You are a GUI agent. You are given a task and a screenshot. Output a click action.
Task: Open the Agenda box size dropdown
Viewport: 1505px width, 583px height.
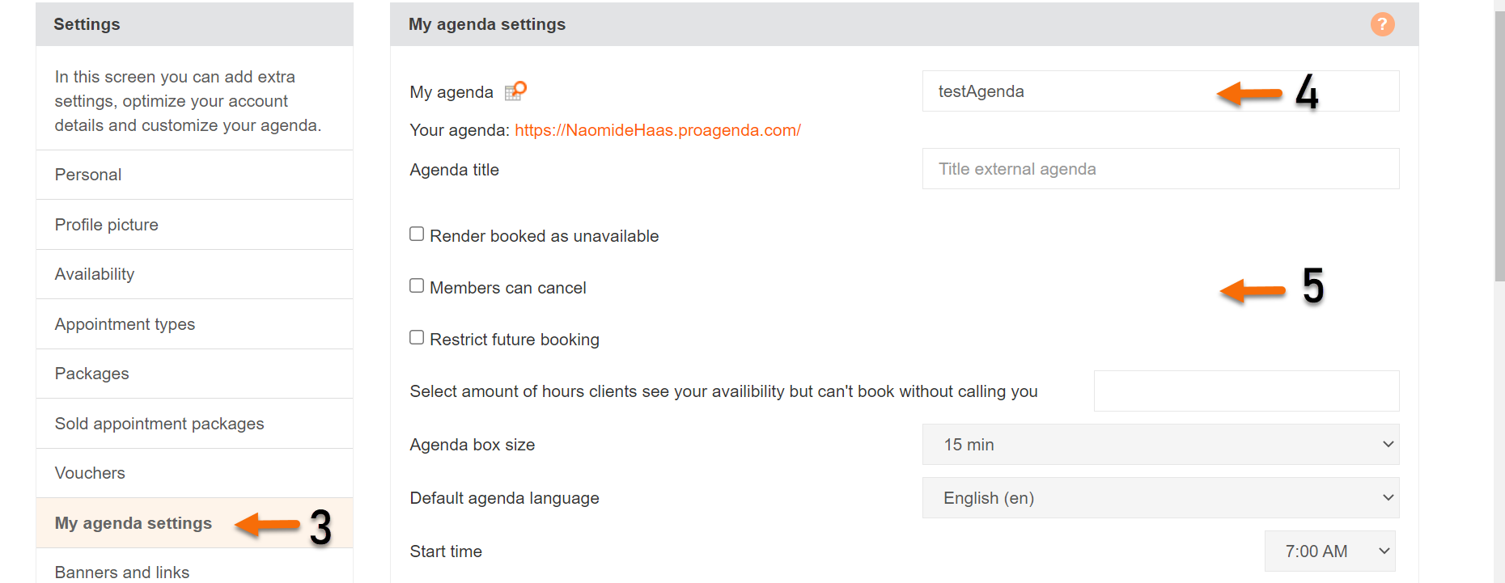(1160, 444)
